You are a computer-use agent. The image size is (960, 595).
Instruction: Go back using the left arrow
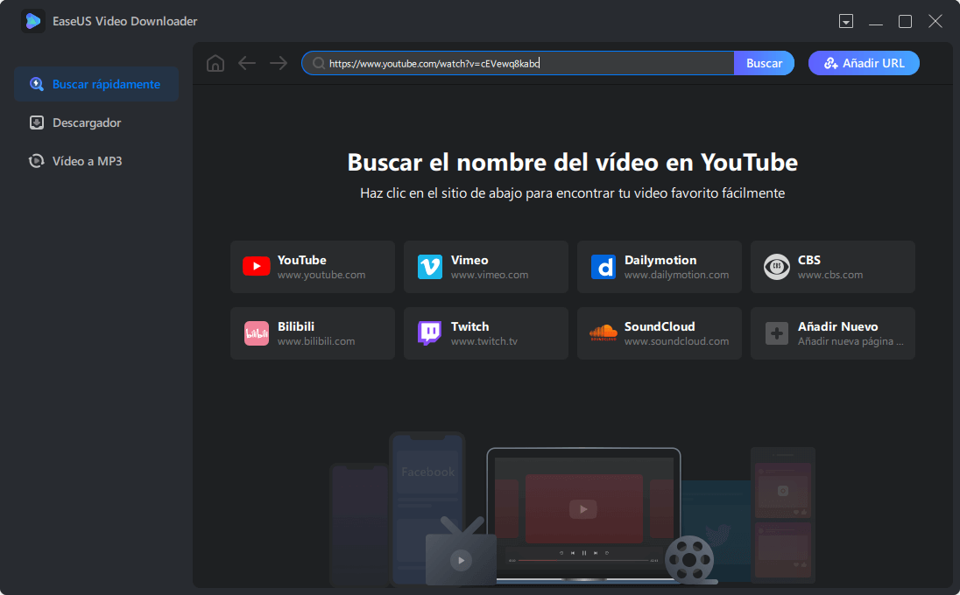pos(247,63)
